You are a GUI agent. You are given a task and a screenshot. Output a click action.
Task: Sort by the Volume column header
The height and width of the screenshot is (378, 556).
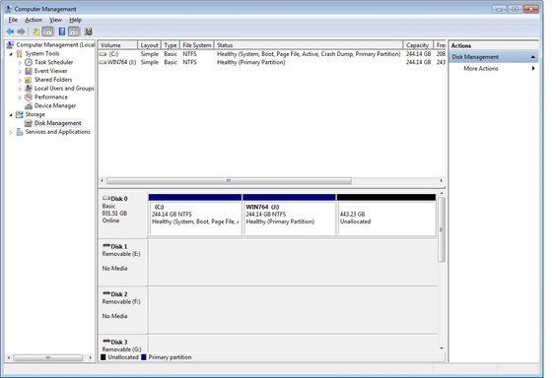coord(117,45)
